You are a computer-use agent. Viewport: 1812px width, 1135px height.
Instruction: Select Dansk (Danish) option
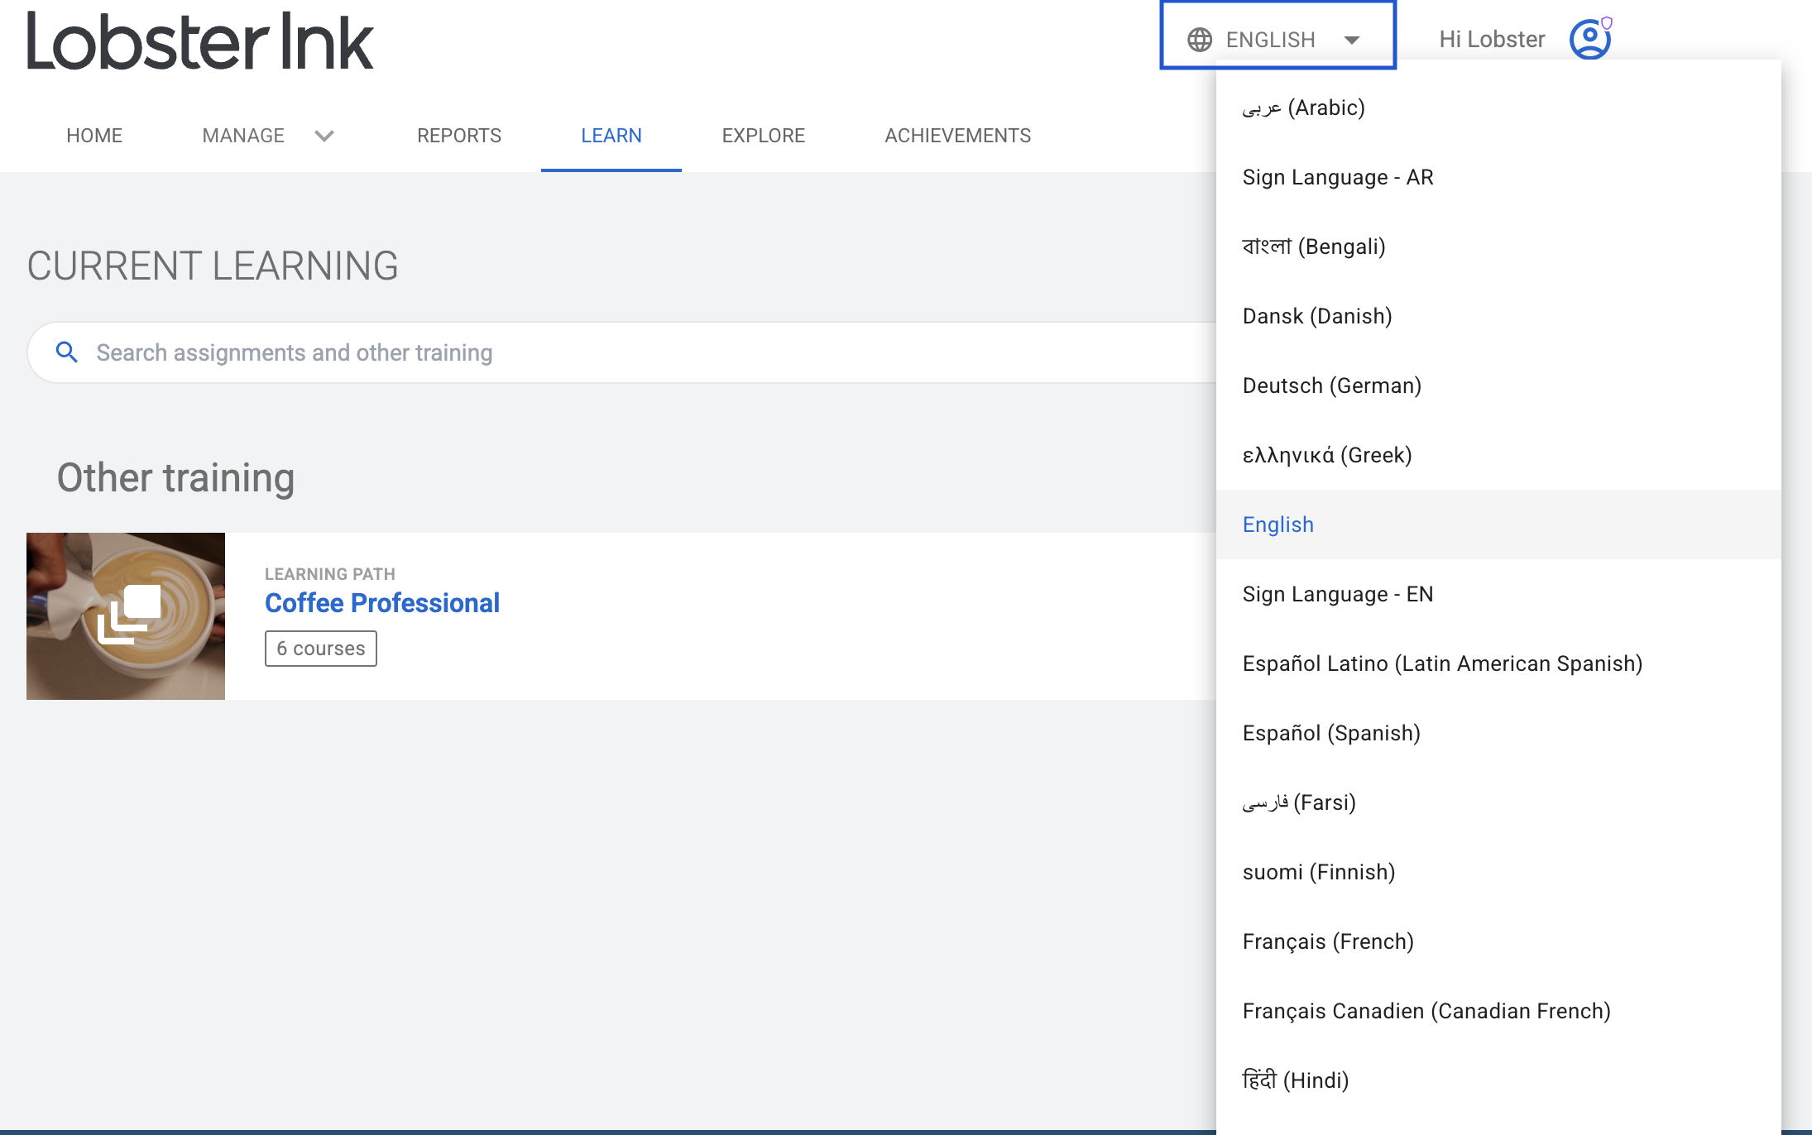click(x=1498, y=316)
